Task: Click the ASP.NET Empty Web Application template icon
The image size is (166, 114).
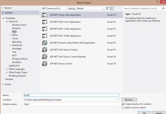Action: click(x=45, y=15)
